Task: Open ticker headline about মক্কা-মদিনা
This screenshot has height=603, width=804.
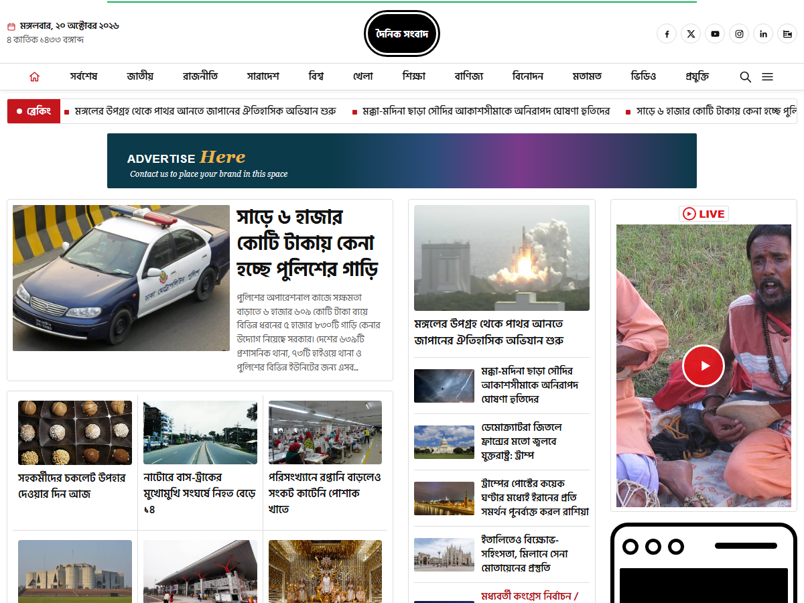Action: [x=486, y=111]
